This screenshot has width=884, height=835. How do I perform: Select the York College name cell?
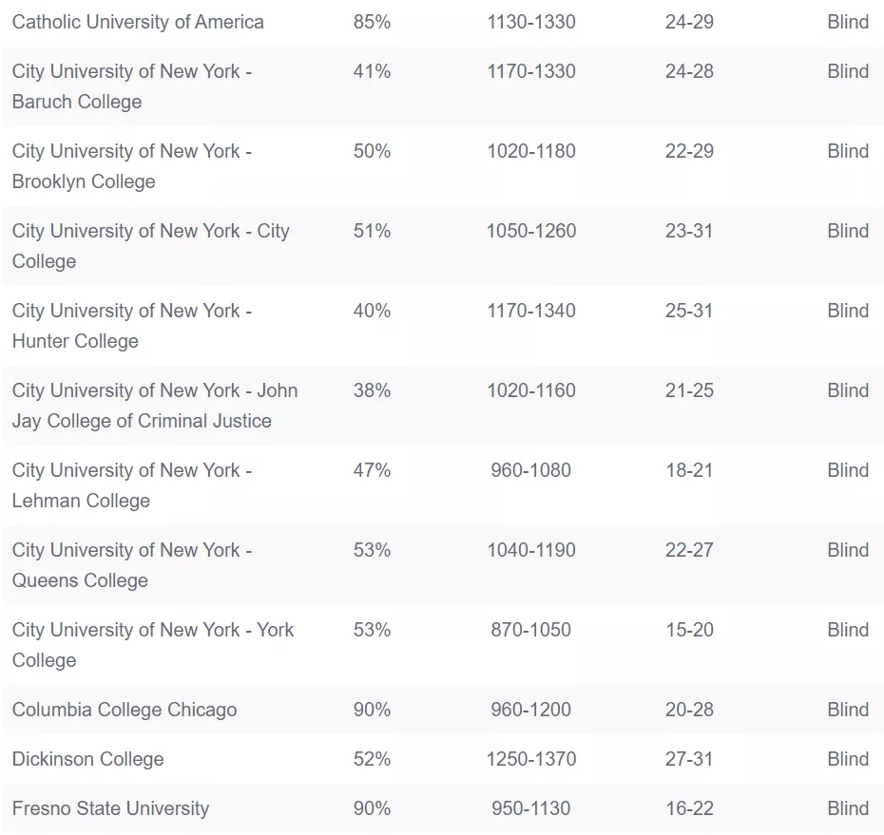click(x=153, y=645)
